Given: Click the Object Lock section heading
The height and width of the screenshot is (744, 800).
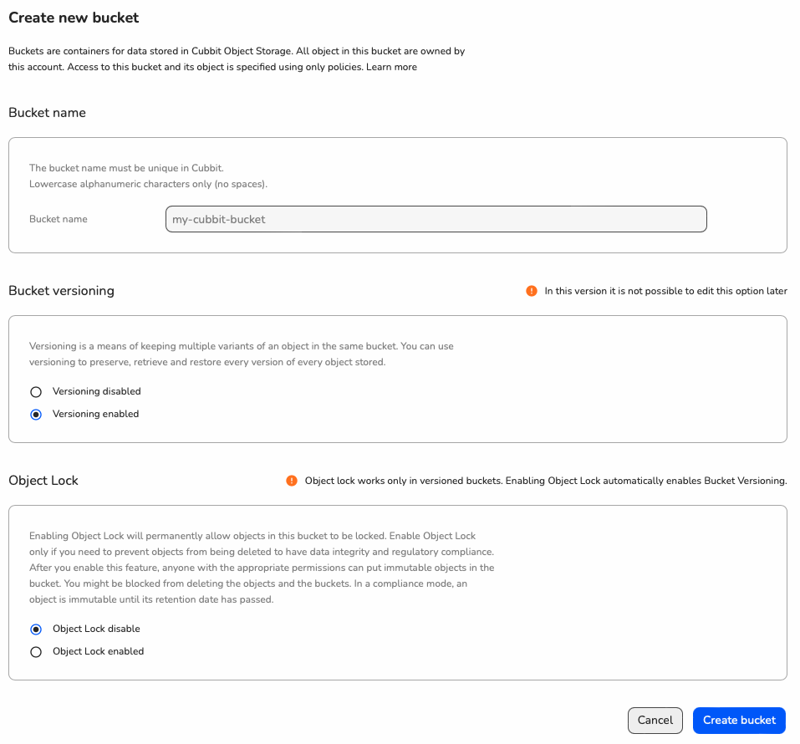Looking at the screenshot, I should 43,480.
